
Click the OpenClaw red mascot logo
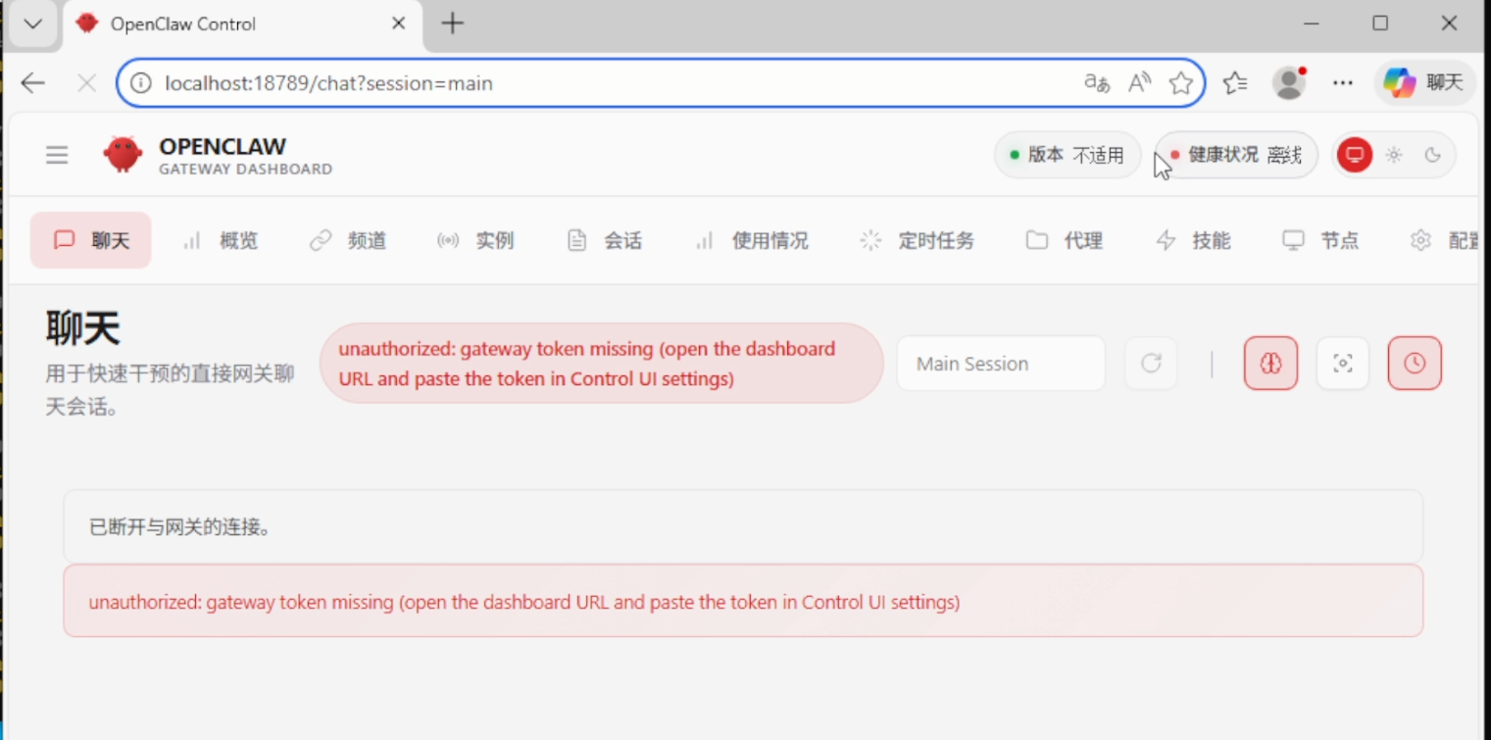(123, 155)
